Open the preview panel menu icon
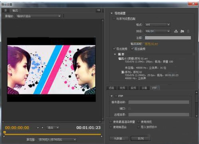This screenshot has width=199, height=144. click(98, 10)
